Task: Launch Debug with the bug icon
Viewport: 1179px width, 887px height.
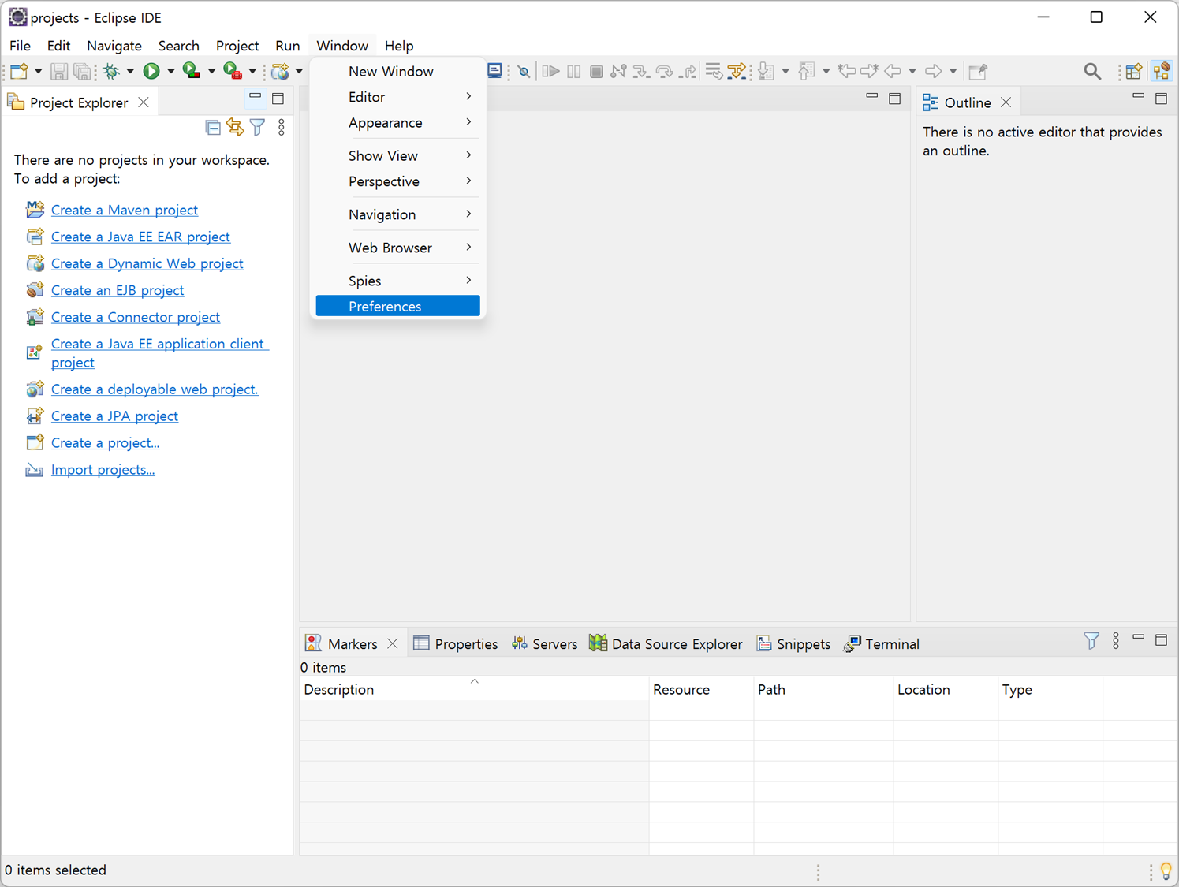Action: [x=111, y=72]
